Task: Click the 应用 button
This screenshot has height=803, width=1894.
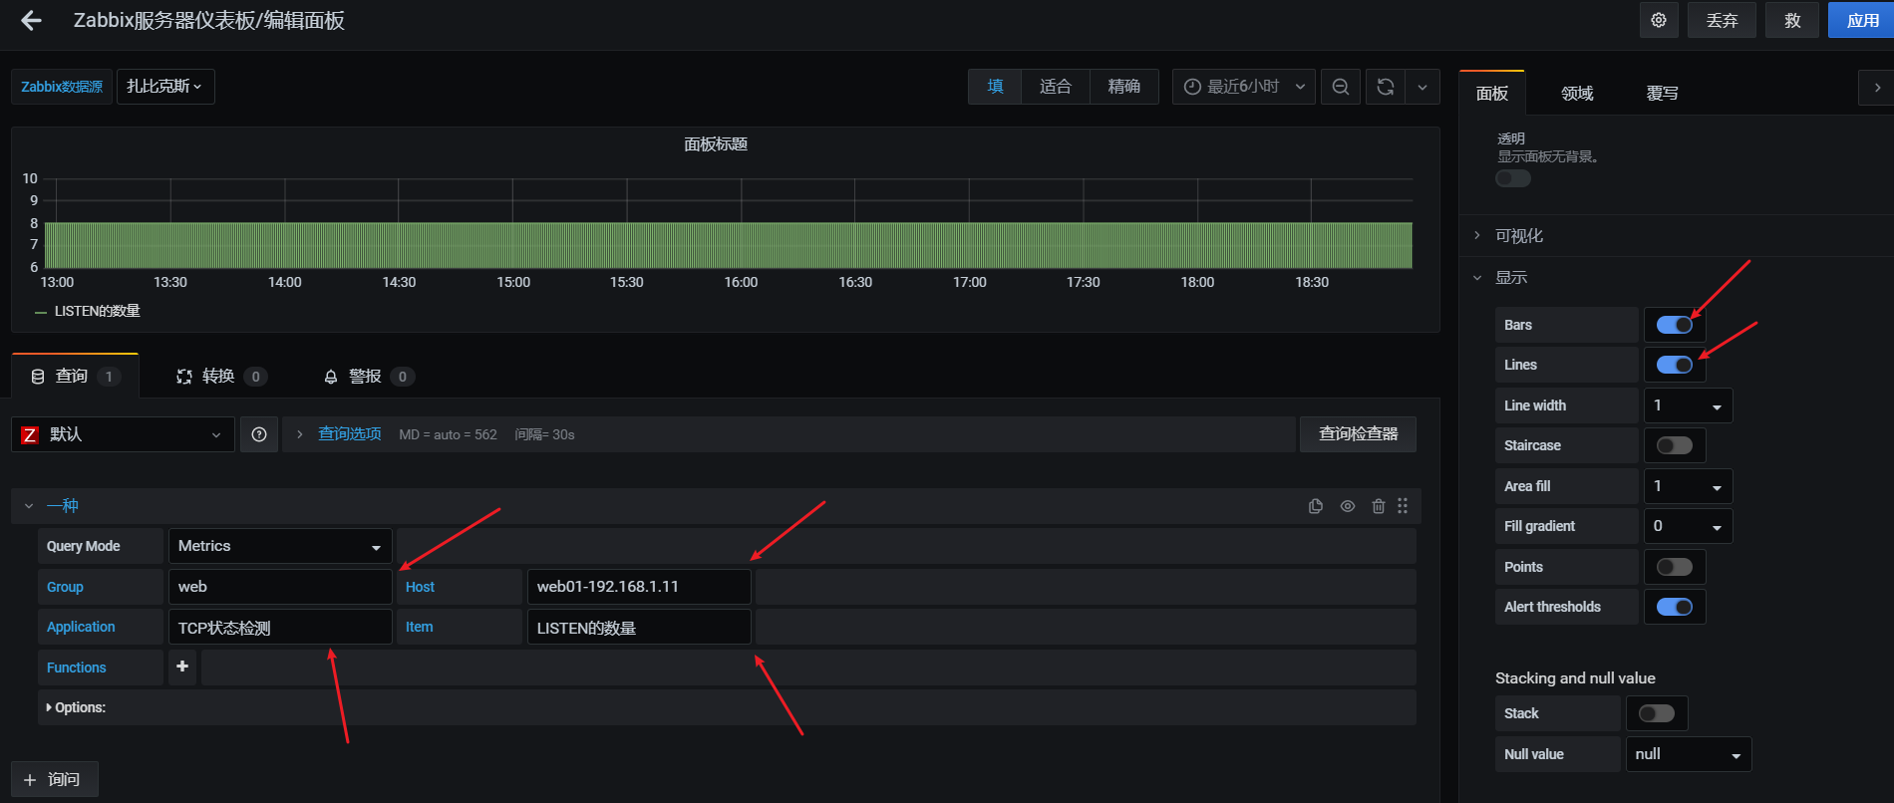Action: (x=1861, y=20)
